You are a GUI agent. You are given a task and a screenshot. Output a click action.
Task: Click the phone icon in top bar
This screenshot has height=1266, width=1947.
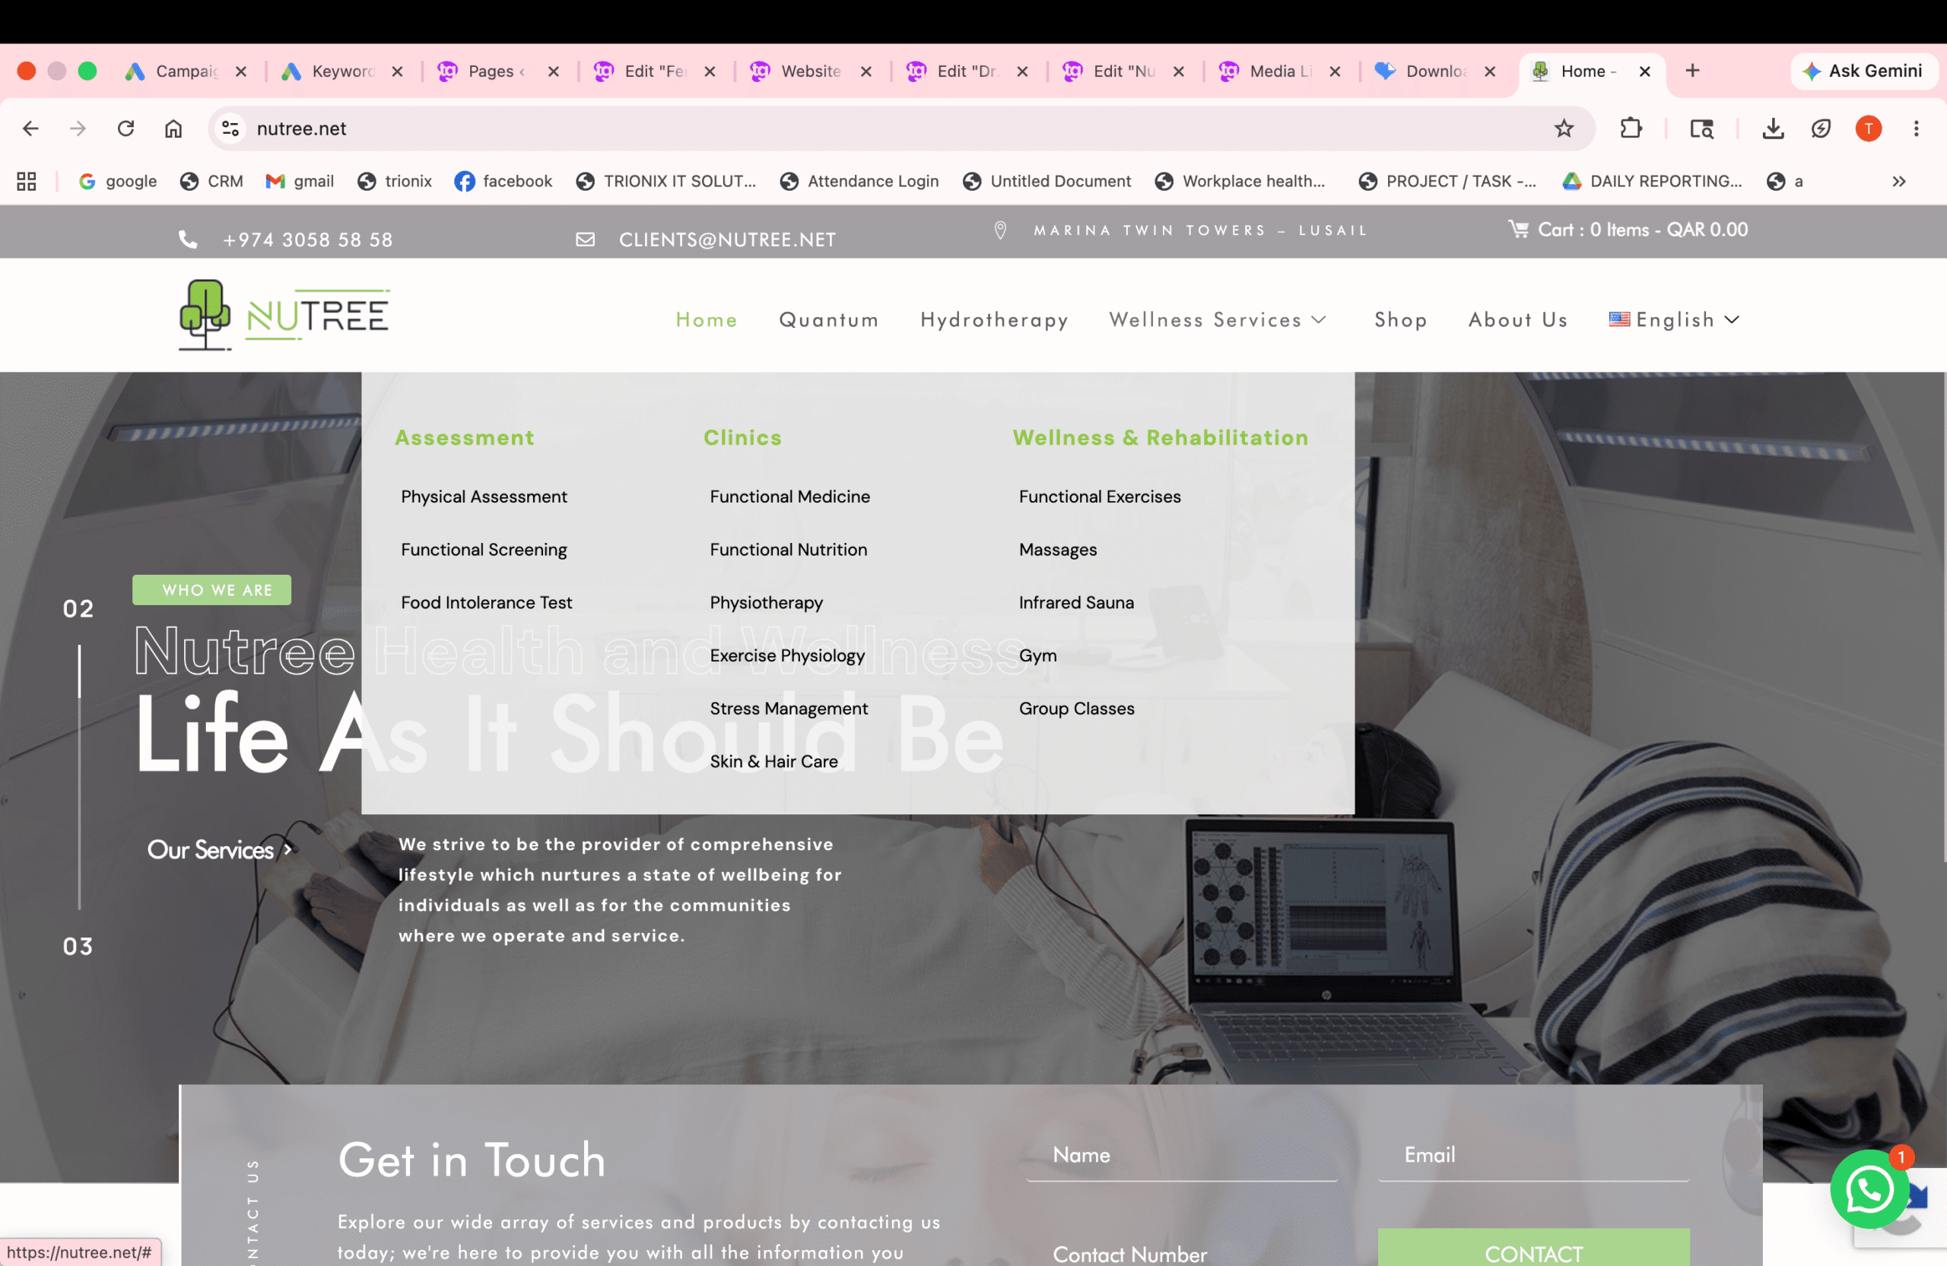188,240
